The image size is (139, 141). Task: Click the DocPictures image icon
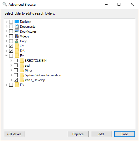[x=17, y=31]
